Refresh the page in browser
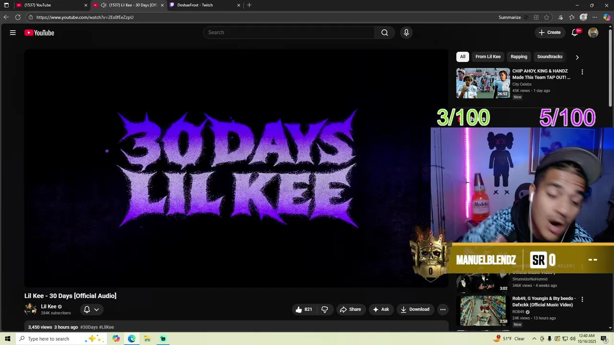Image resolution: width=614 pixels, height=345 pixels. click(x=18, y=17)
